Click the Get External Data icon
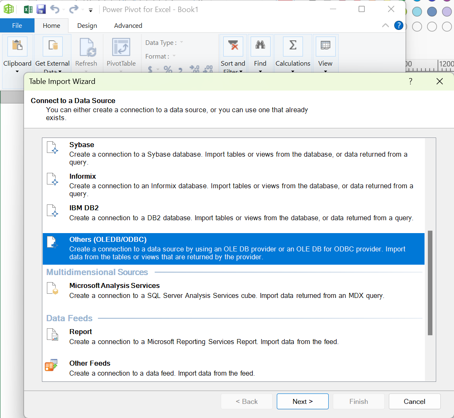454x418 pixels. 53,47
